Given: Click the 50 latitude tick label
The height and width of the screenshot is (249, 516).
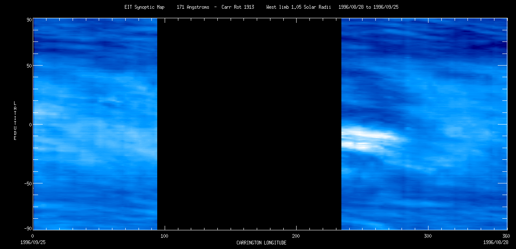Looking at the screenshot, I should pos(29,66).
